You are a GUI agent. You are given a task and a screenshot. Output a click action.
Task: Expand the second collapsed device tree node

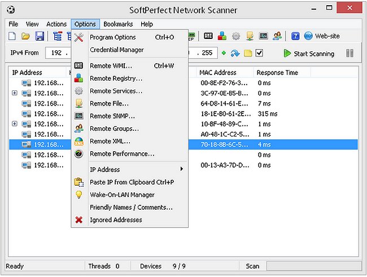coord(15,124)
